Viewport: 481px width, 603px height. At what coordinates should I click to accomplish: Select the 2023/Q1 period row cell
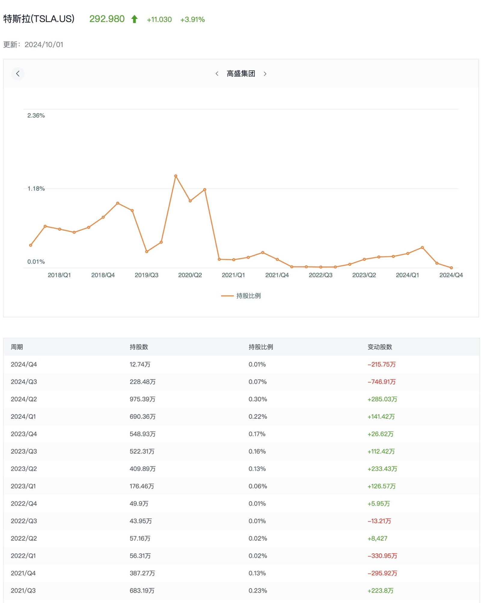pos(23,486)
